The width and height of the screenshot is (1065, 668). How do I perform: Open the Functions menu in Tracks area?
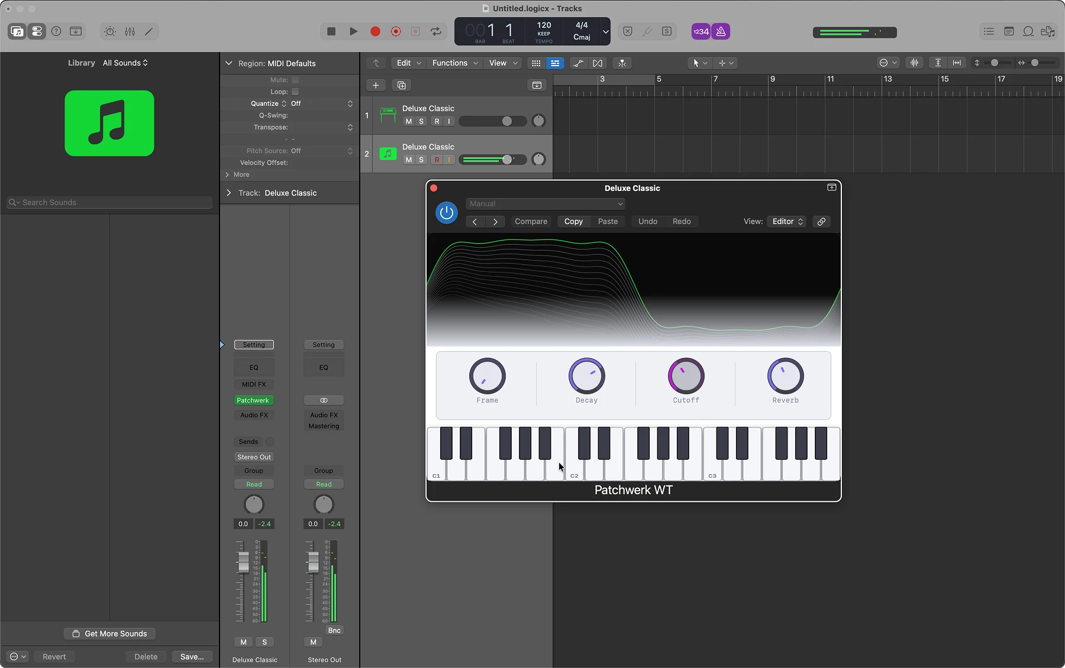tap(454, 63)
